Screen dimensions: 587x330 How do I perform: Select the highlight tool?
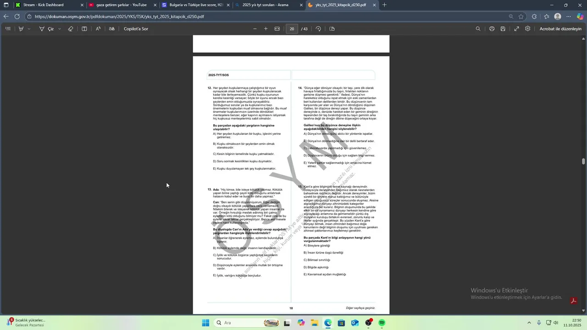(21, 29)
